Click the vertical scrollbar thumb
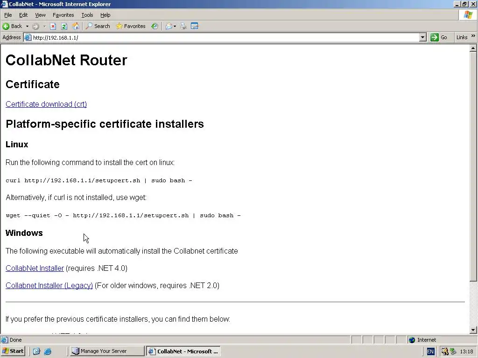 tap(473, 166)
